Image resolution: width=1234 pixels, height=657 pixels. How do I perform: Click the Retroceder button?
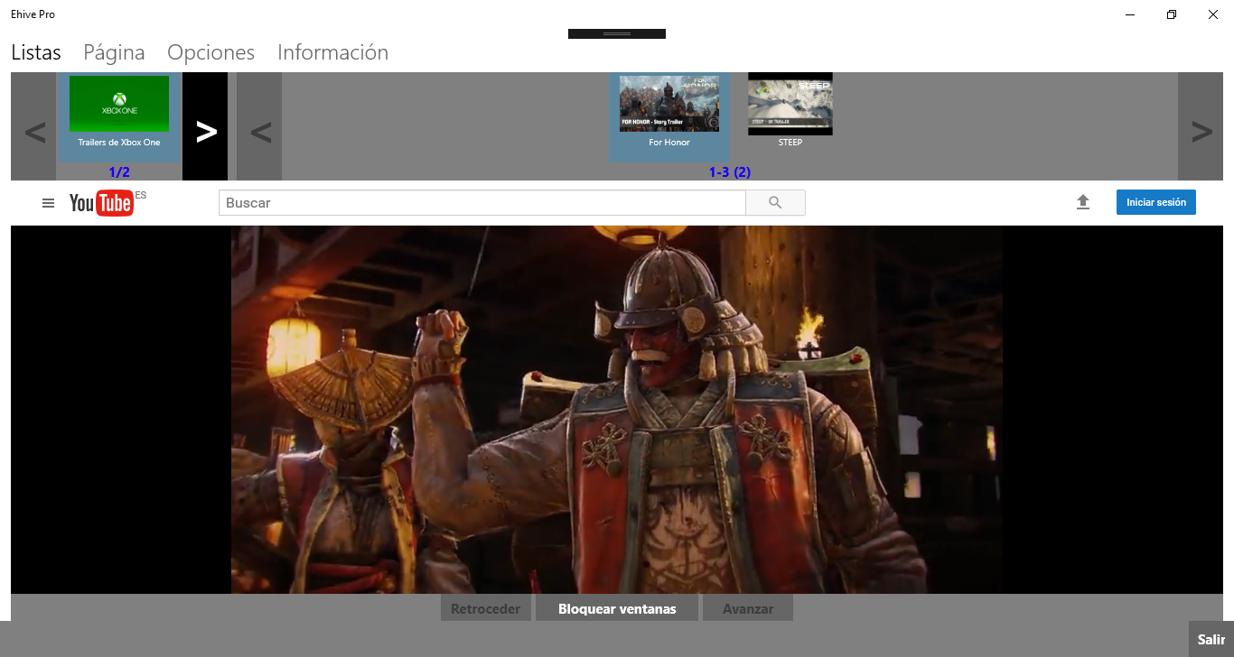486,608
